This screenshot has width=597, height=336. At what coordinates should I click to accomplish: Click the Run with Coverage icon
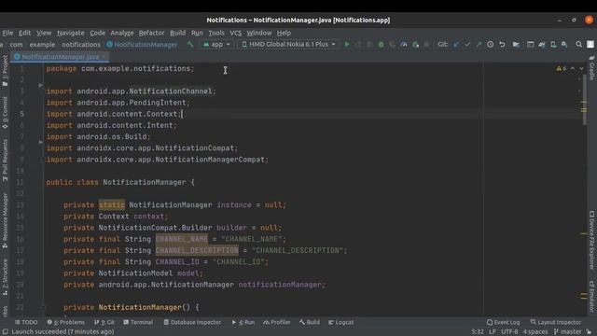(x=392, y=45)
